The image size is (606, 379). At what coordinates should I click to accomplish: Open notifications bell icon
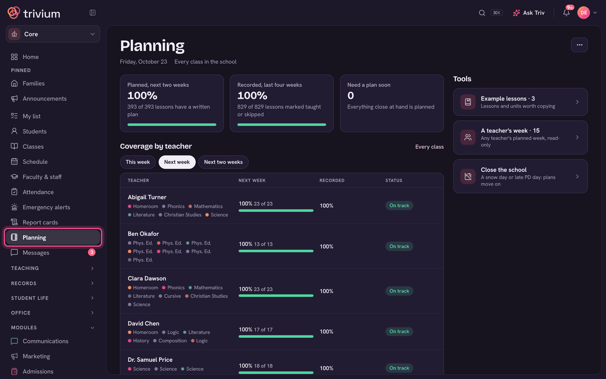pos(566,13)
